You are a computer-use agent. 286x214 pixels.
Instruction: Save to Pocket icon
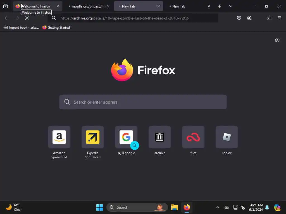coord(239,18)
